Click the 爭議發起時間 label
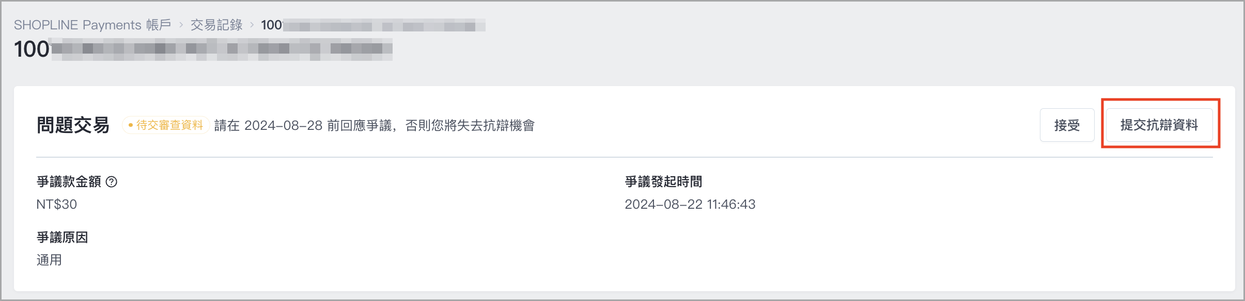The width and height of the screenshot is (1245, 301). click(x=663, y=182)
